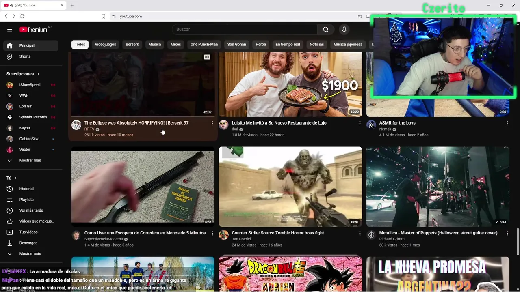Open options for Escopeta de Corredera video
520x292 pixels.
click(x=212, y=234)
